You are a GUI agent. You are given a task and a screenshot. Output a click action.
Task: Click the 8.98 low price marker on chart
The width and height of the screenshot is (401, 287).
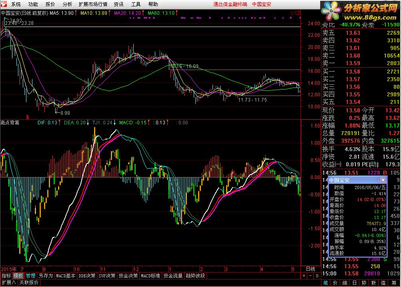(65, 113)
